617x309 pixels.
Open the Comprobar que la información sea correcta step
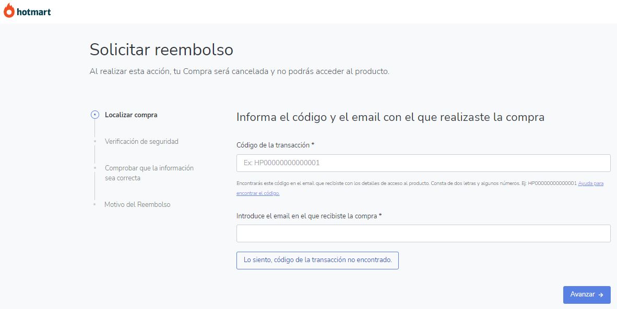pos(149,173)
